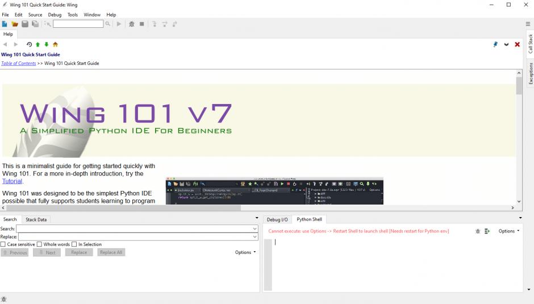Open the Tutorial link

[12, 181]
